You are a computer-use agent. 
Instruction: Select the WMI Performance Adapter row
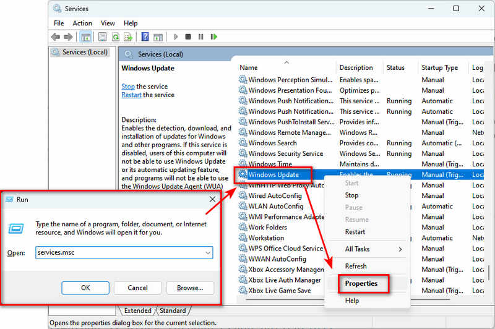282,216
